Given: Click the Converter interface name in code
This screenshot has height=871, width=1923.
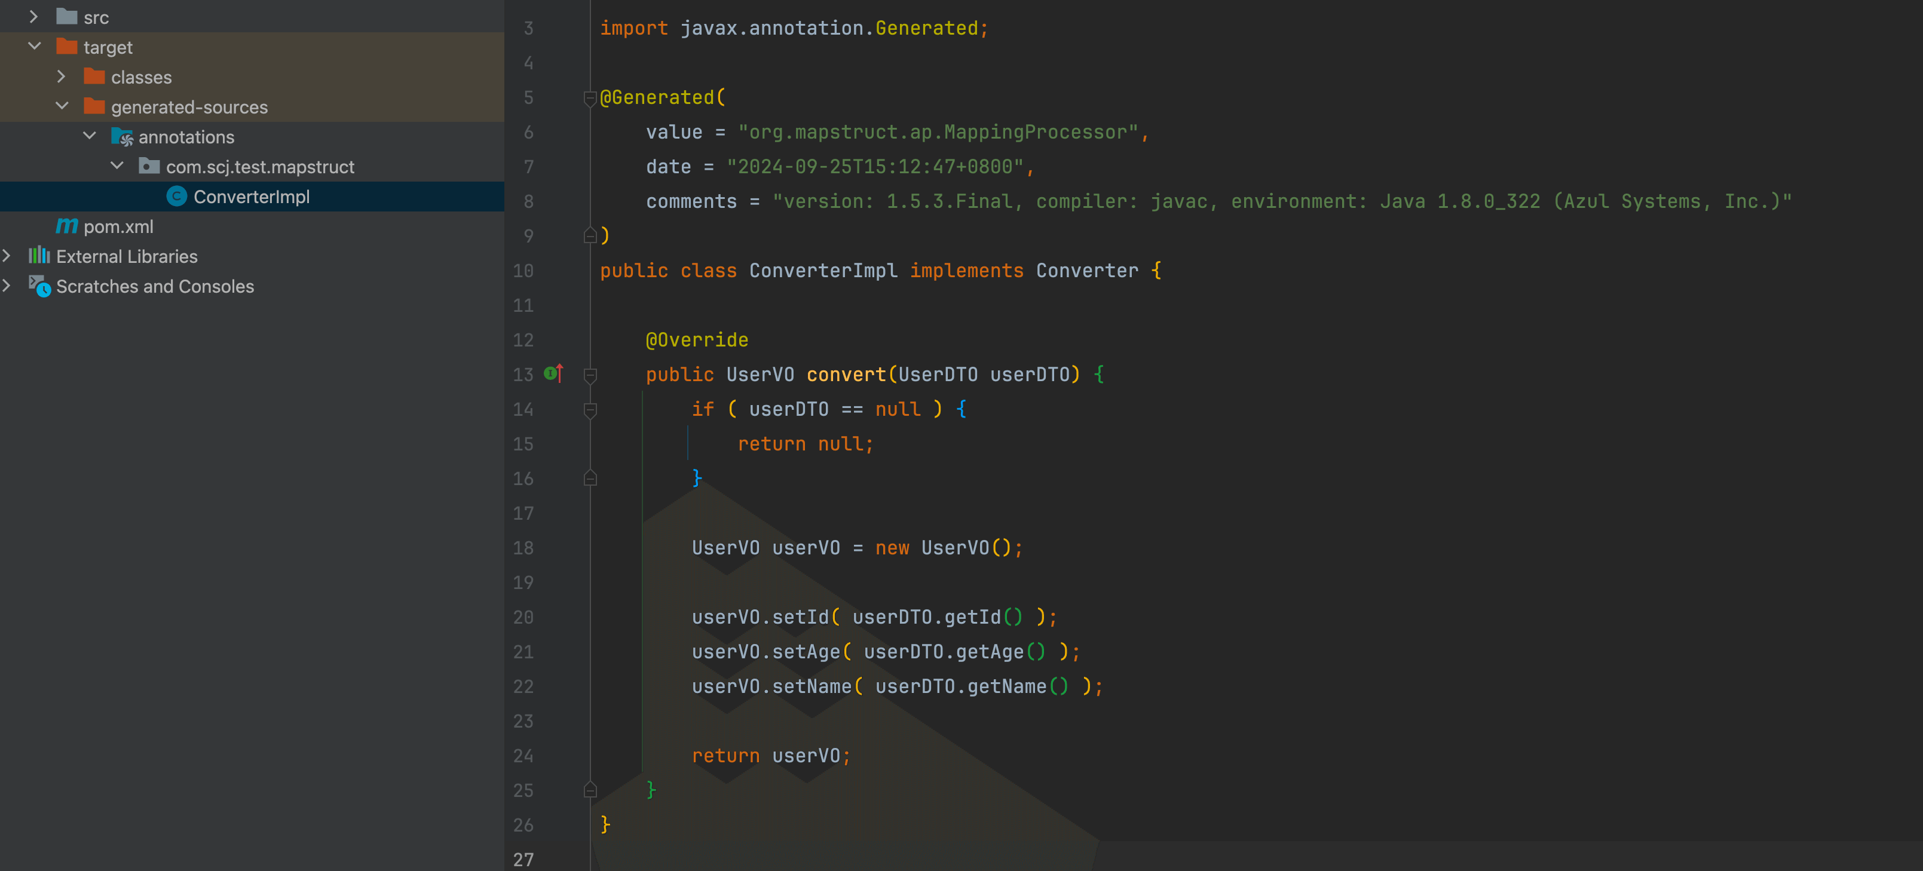Looking at the screenshot, I should pyautogui.click(x=1086, y=270).
